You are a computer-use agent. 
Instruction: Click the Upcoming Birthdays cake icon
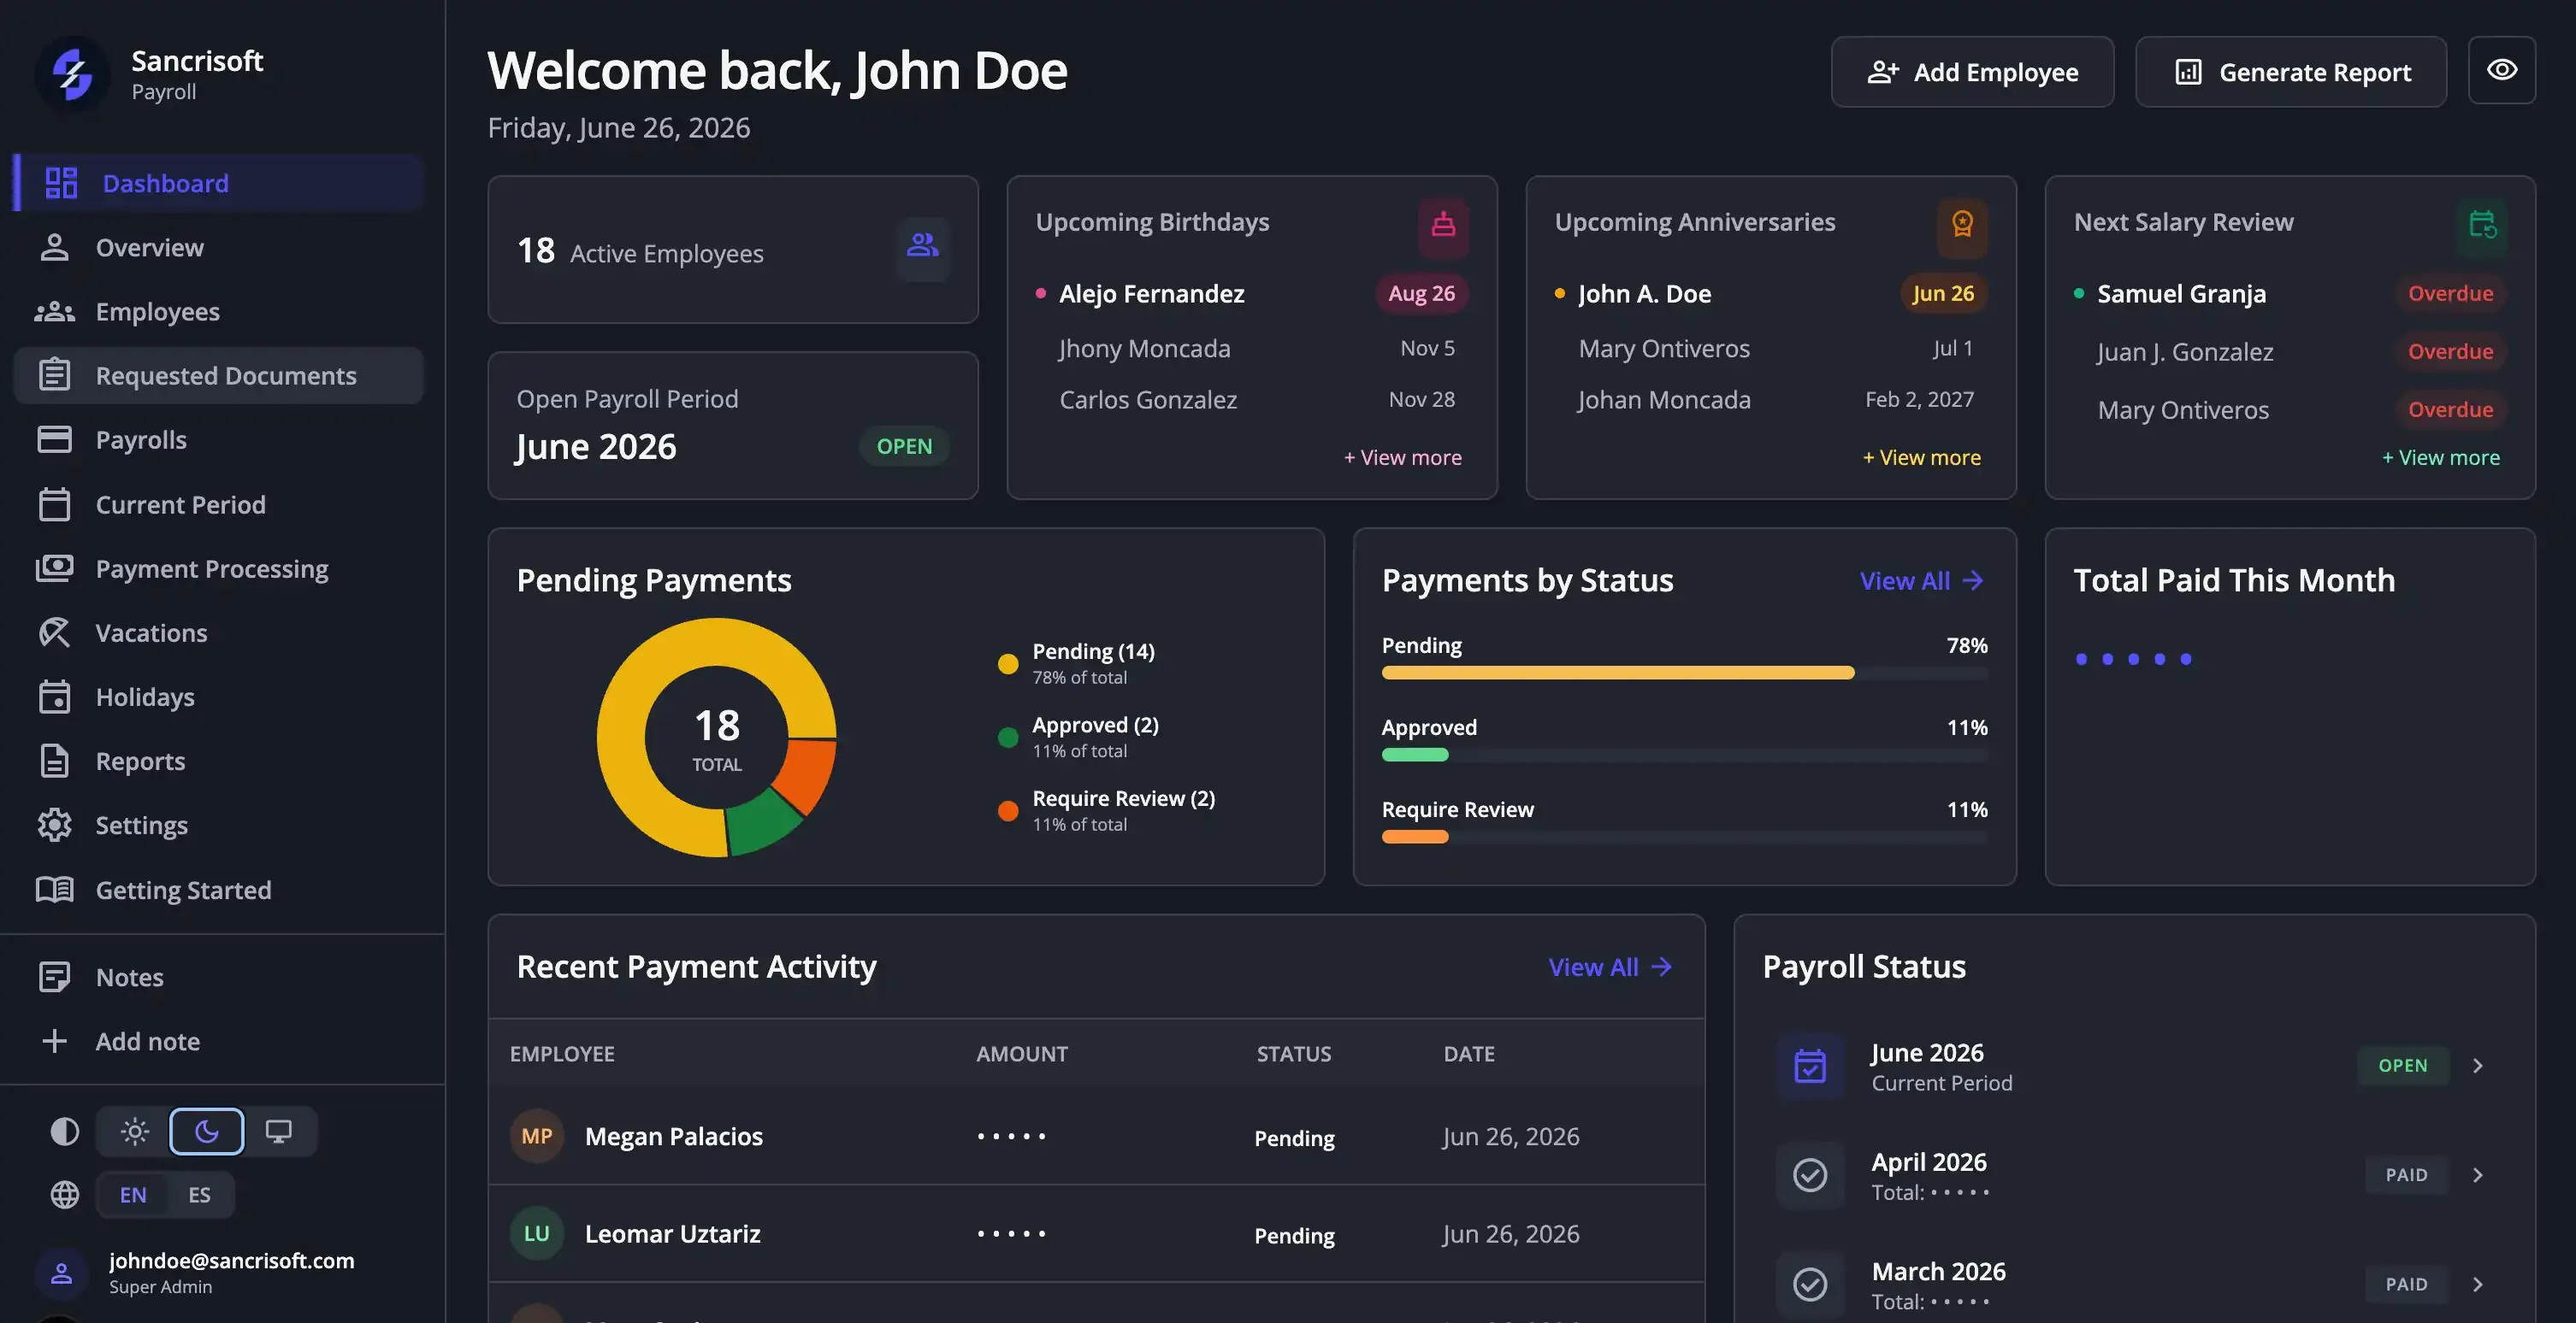point(1443,224)
